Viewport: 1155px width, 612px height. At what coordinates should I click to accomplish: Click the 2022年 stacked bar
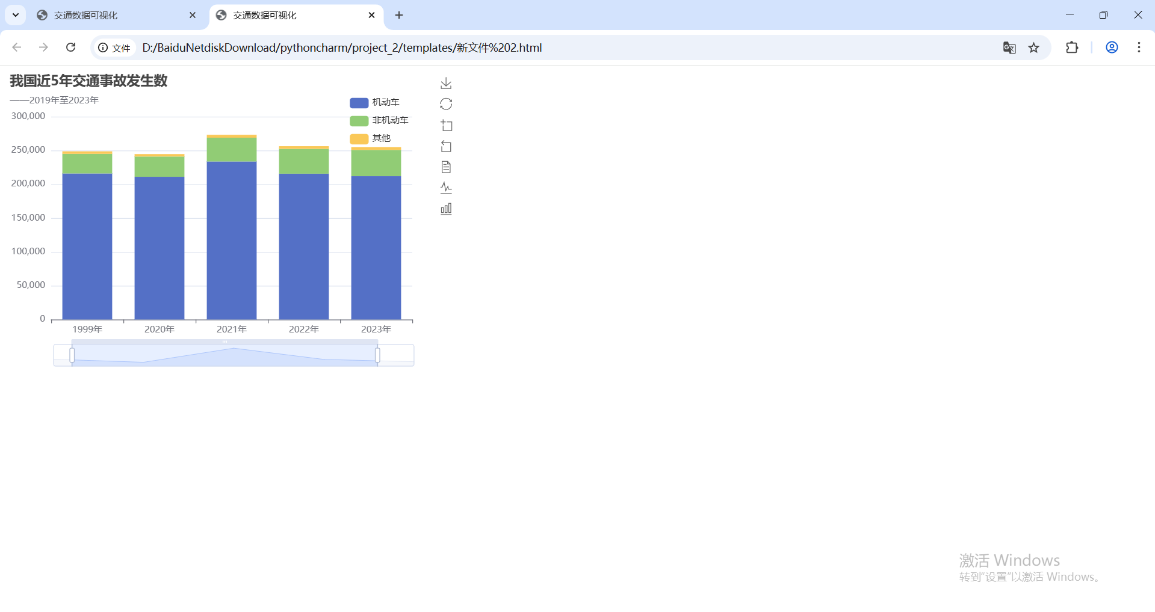(304, 233)
